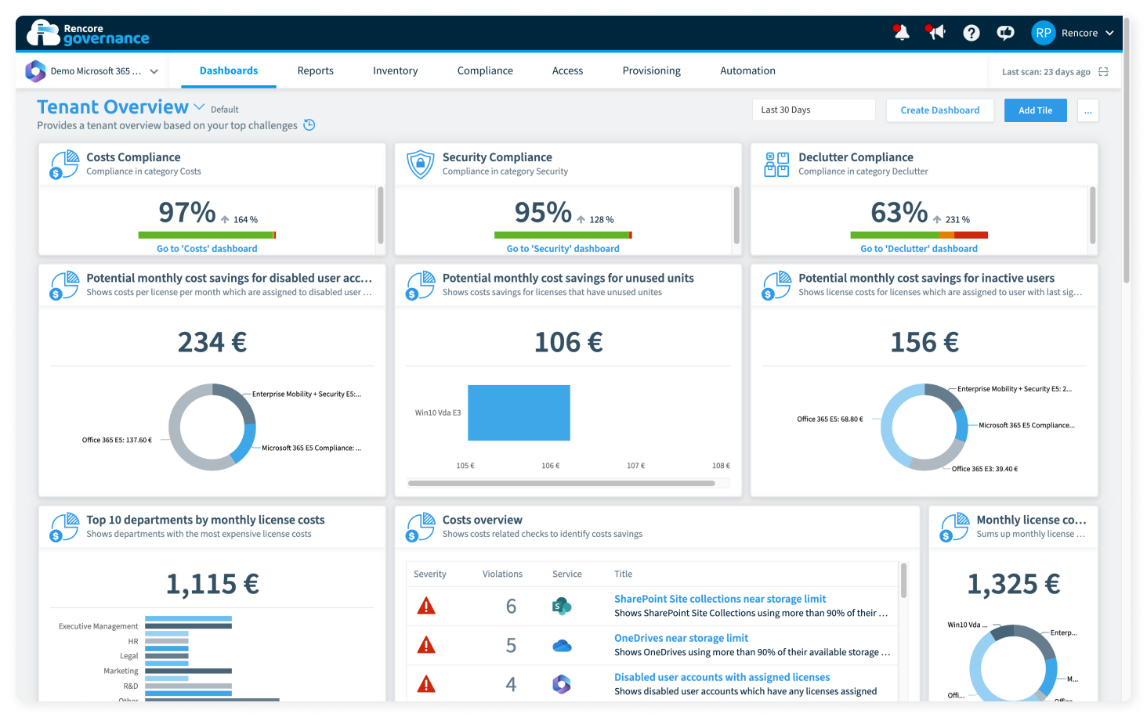Click the announcements megaphone icon
1147x717 pixels.
(935, 33)
